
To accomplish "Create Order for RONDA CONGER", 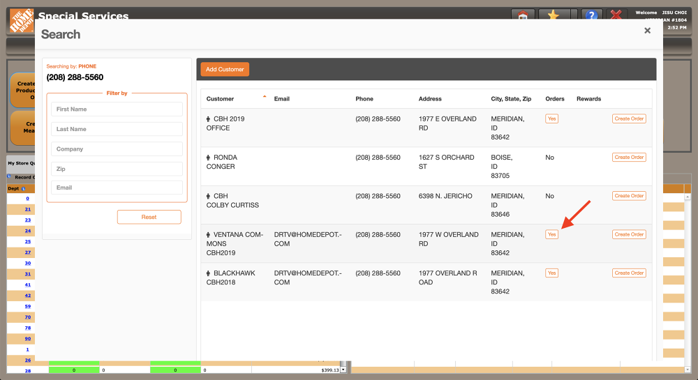I will coord(629,158).
